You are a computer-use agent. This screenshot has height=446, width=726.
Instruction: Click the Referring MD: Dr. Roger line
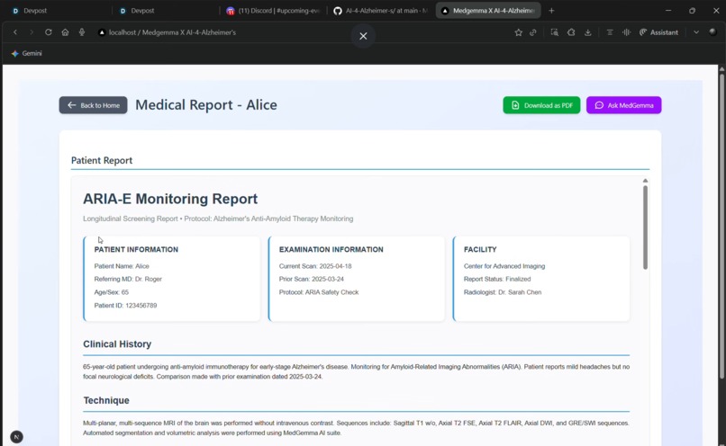[128, 279]
